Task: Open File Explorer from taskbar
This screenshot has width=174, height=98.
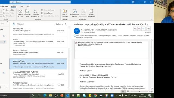Action: 51,96
